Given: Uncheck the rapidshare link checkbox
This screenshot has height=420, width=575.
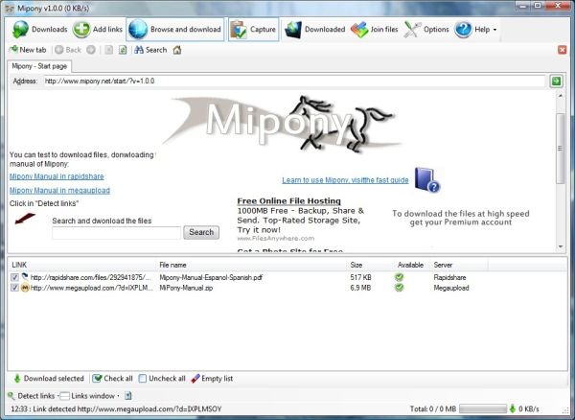Looking at the screenshot, I should coord(14,277).
